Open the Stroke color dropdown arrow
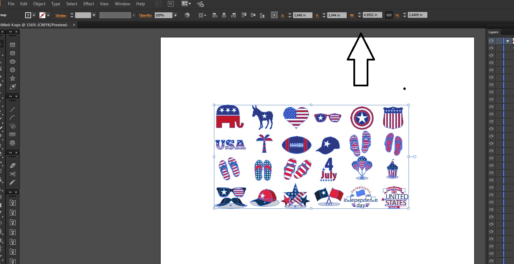The width and height of the screenshot is (514, 264). [x=49, y=15]
